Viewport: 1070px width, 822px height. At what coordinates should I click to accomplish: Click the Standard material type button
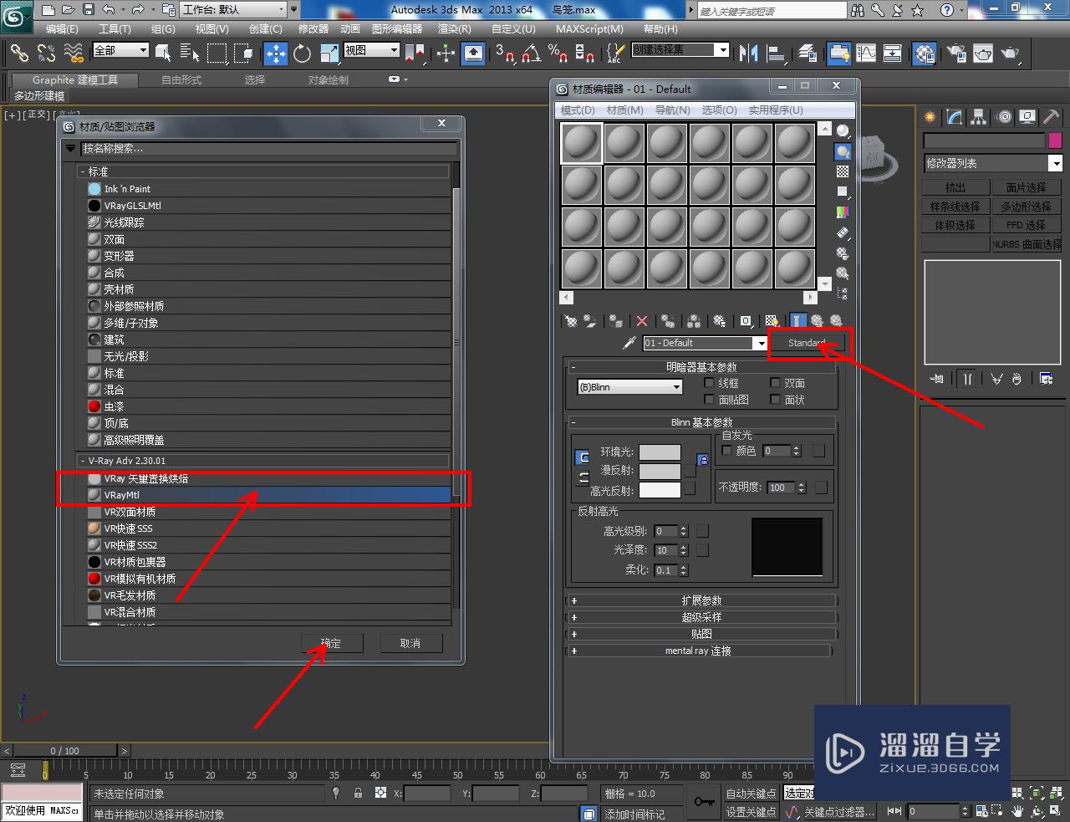coord(807,343)
